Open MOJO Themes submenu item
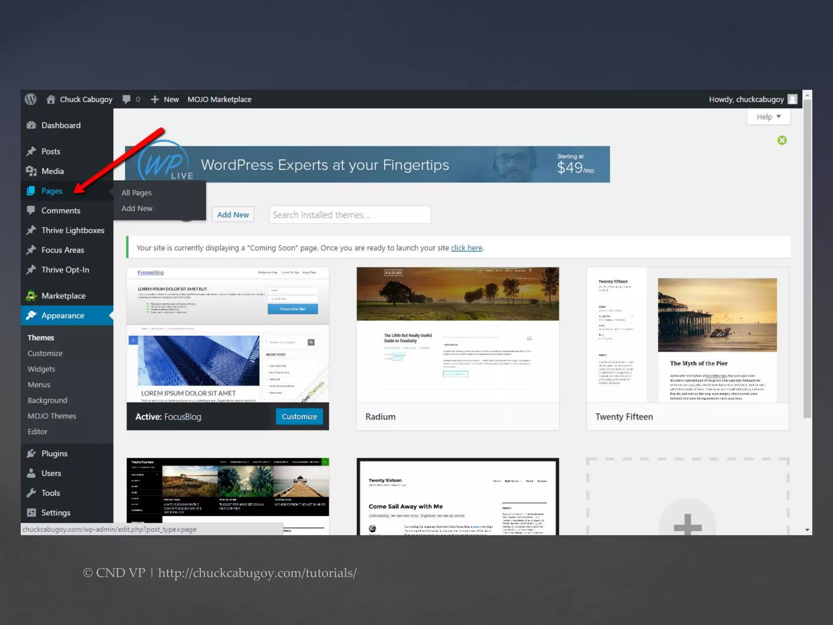Viewport: 833px width, 625px height. pyautogui.click(x=52, y=416)
